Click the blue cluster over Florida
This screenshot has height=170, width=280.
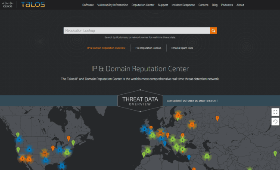click(62, 166)
